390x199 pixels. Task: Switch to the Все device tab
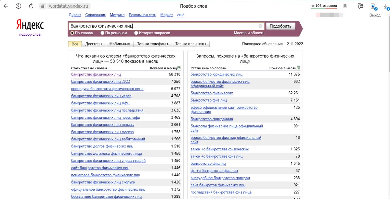pyautogui.click(x=75, y=44)
